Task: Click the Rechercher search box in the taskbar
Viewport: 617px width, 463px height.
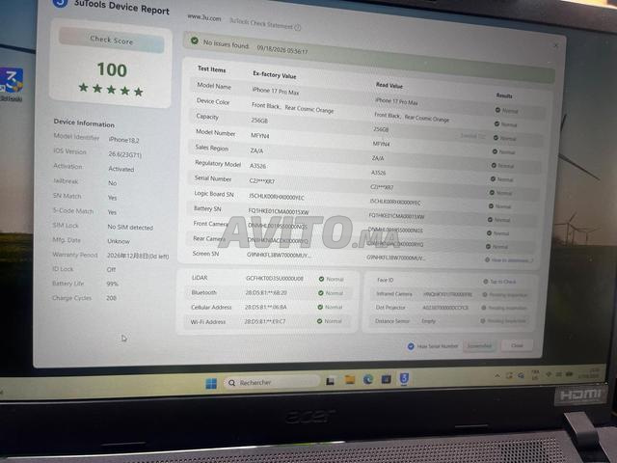Action: coord(272,382)
